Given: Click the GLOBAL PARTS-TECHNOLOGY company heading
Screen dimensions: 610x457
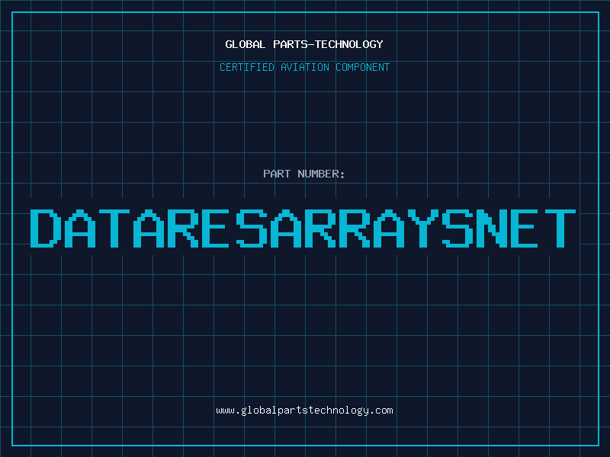Looking at the screenshot, I should [x=304, y=44].
